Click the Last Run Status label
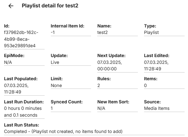 22,125
